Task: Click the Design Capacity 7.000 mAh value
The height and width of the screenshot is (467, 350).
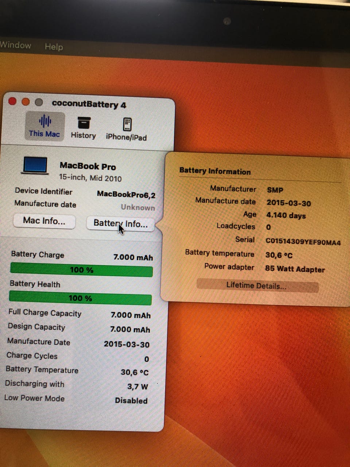Action: pyautogui.click(x=130, y=329)
